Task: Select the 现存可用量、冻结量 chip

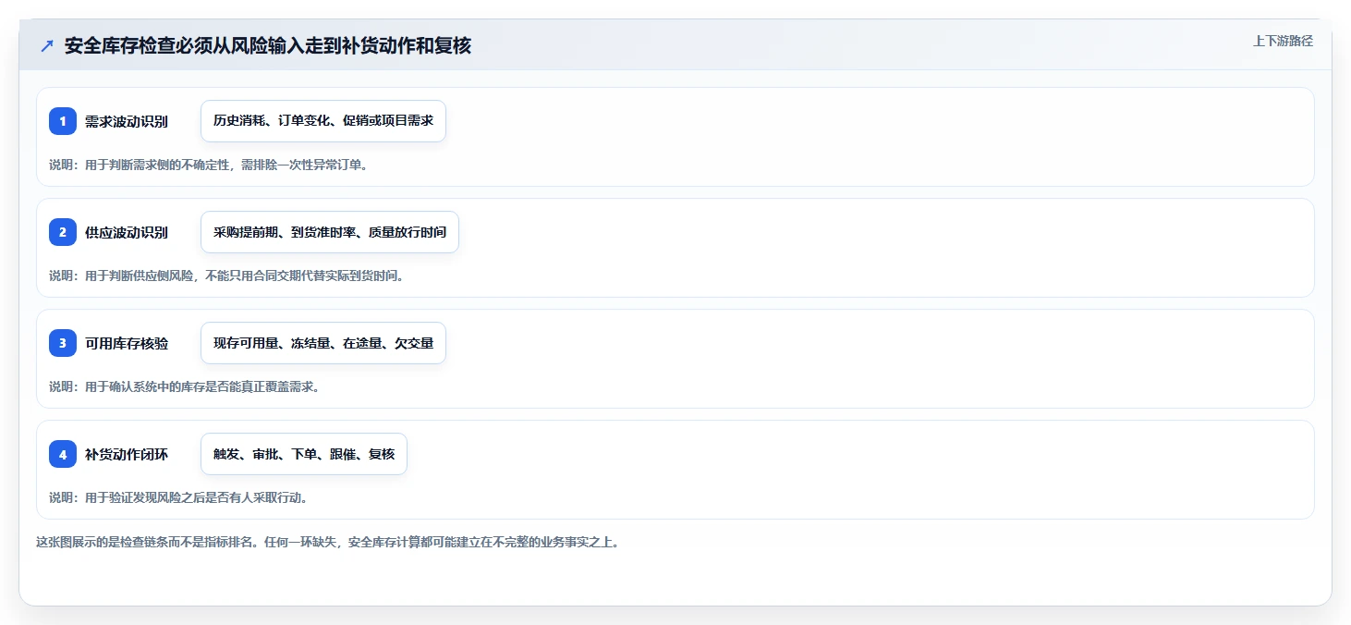Action: [323, 343]
